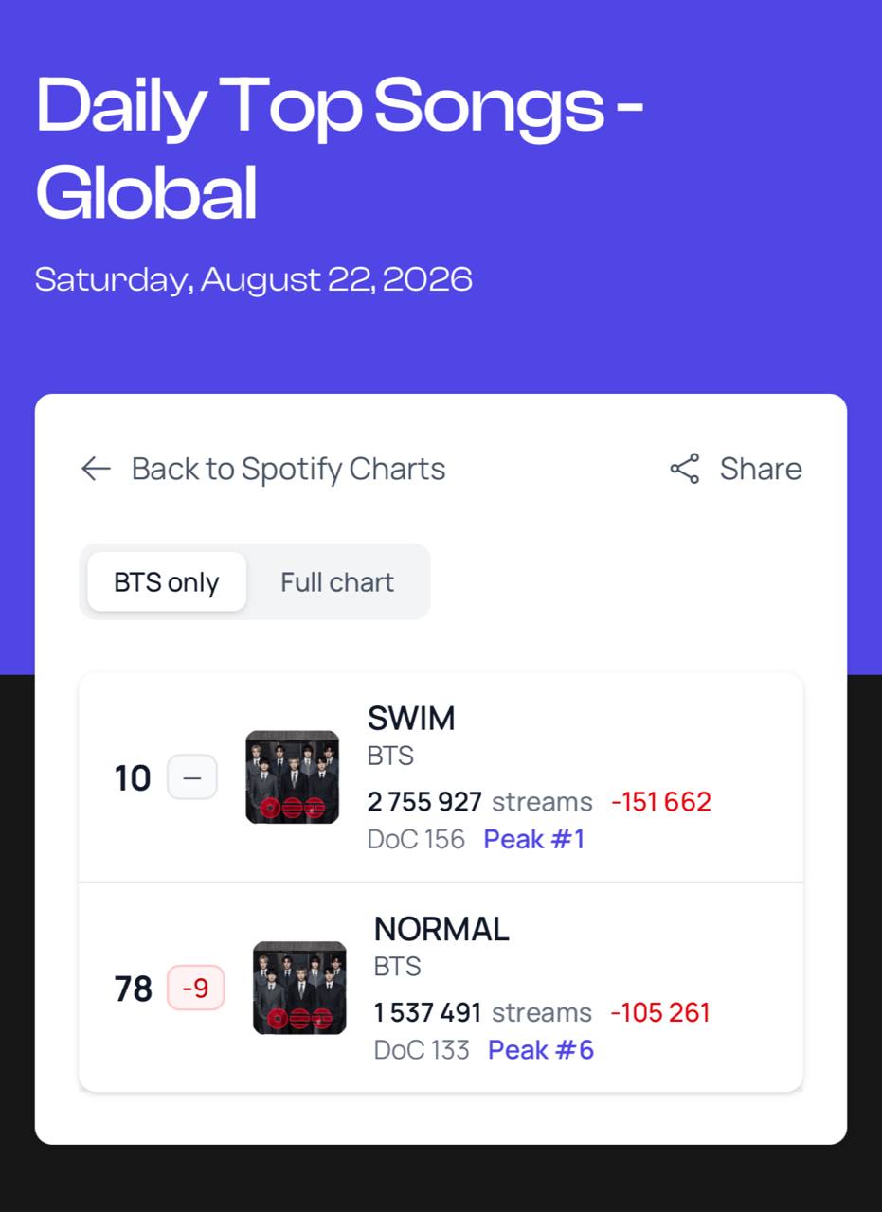This screenshot has height=1212, width=882.
Task: Click the dash rank-change badge for SWIM
Action: [x=192, y=777]
